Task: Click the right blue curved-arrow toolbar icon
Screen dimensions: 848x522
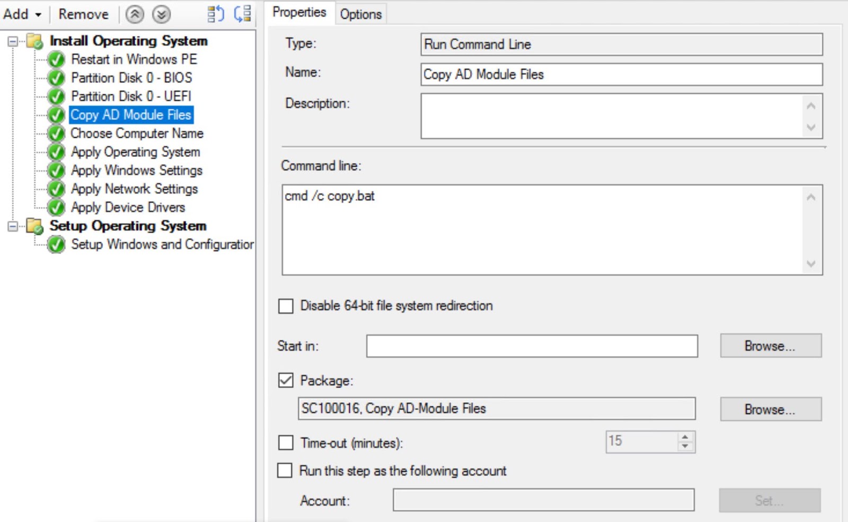Action: 241,14
